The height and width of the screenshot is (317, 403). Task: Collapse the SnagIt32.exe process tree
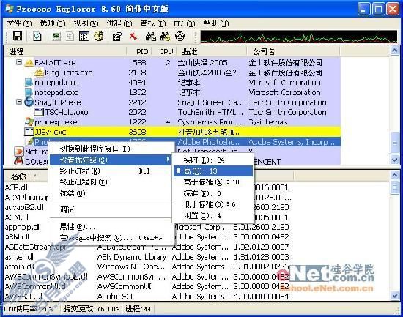coord(19,102)
